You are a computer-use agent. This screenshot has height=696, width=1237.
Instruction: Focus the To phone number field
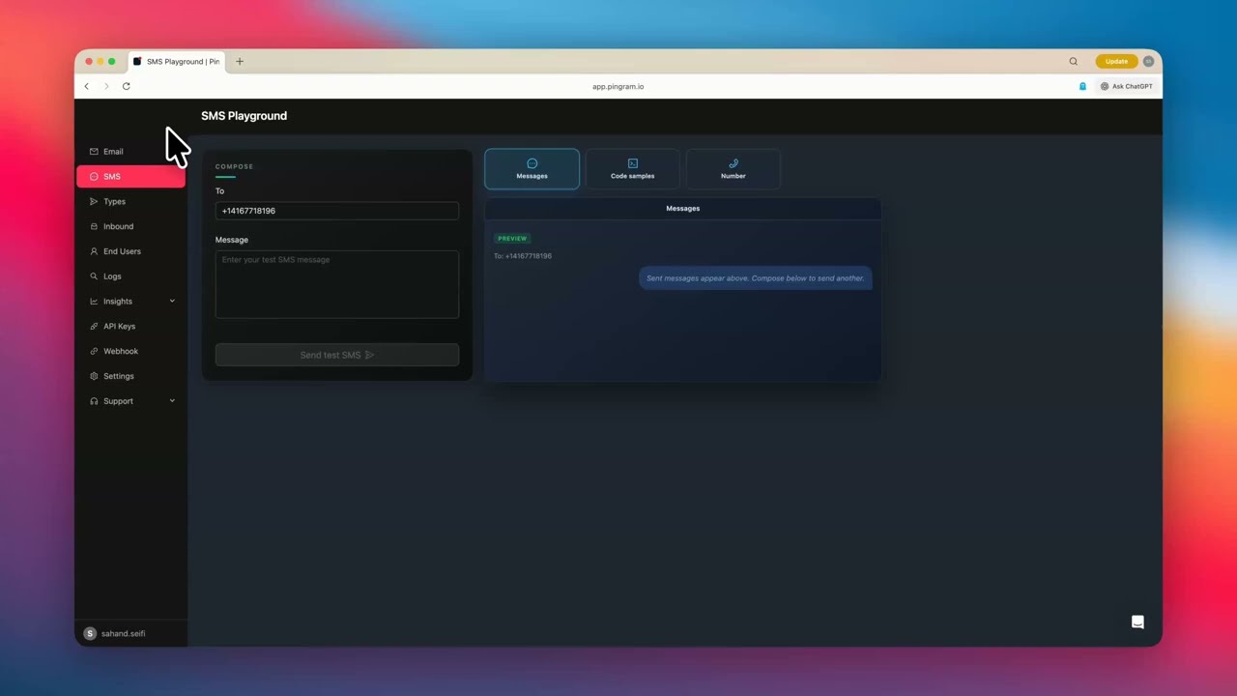[x=337, y=211]
